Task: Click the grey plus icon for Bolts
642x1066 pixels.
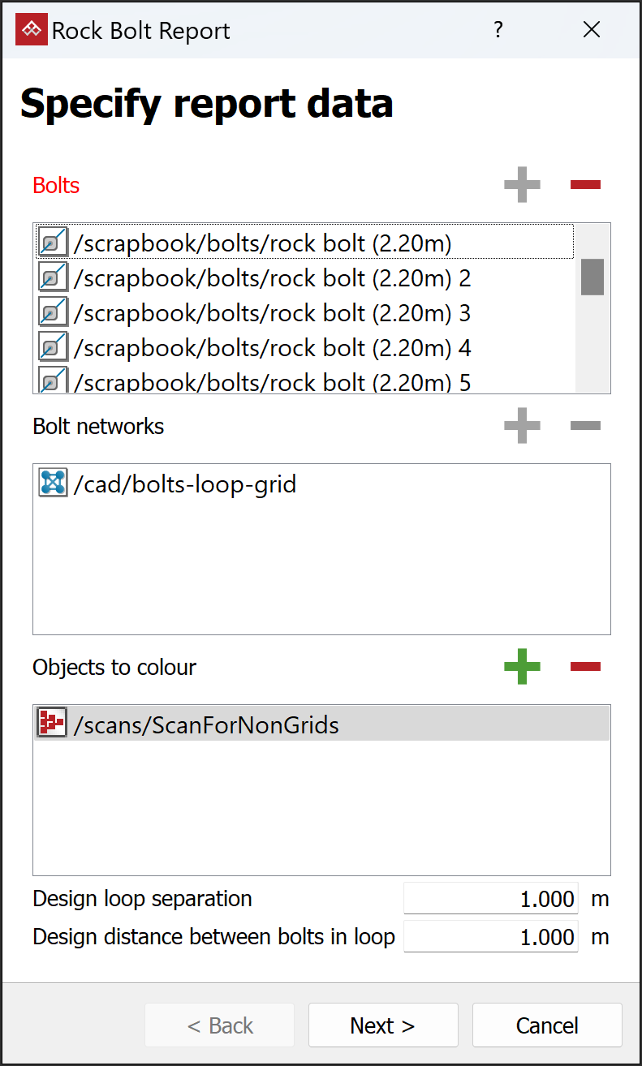Action: tap(522, 185)
